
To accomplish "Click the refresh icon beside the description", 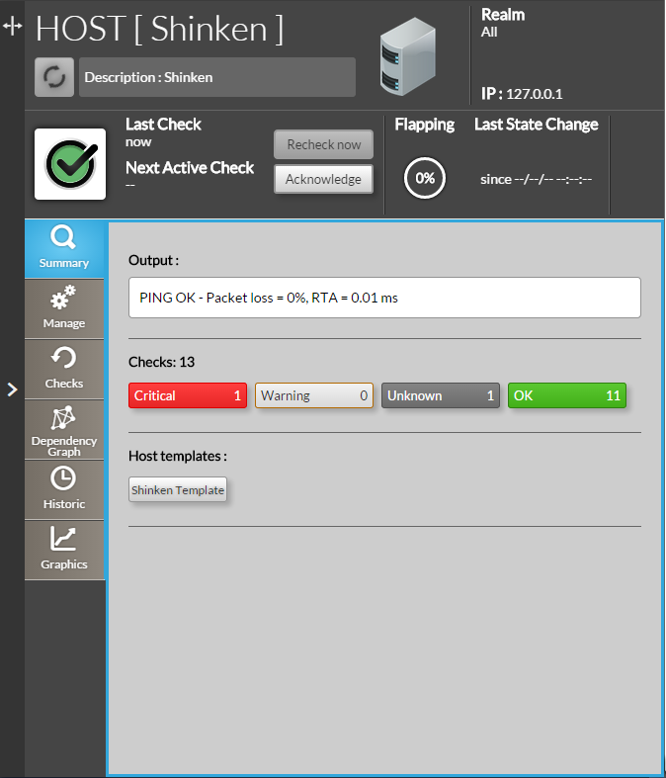I will tap(54, 77).
